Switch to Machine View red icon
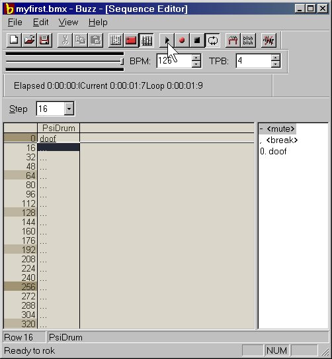 coord(131,40)
